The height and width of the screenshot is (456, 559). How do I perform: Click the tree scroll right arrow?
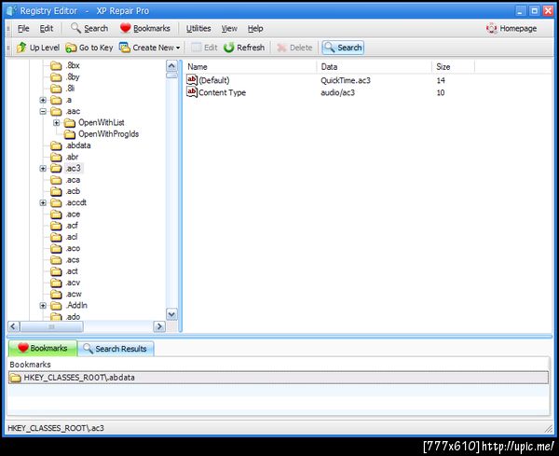pos(159,326)
